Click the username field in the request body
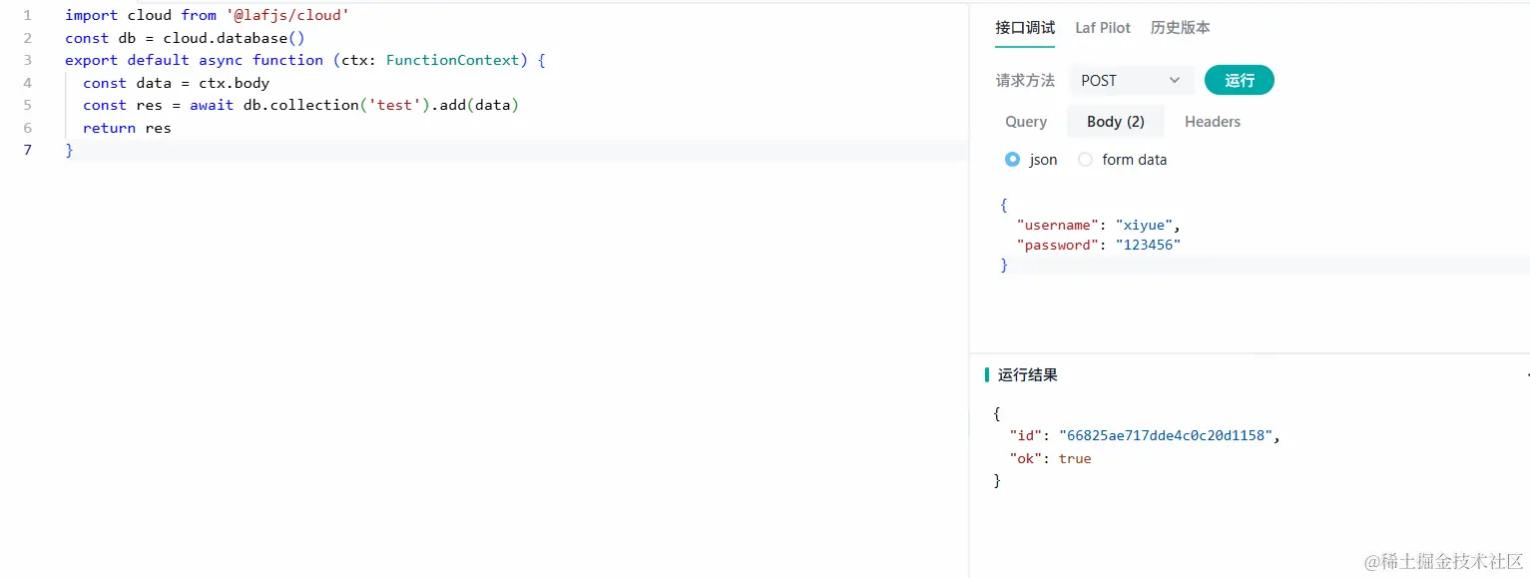1530x578 pixels. (1057, 225)
